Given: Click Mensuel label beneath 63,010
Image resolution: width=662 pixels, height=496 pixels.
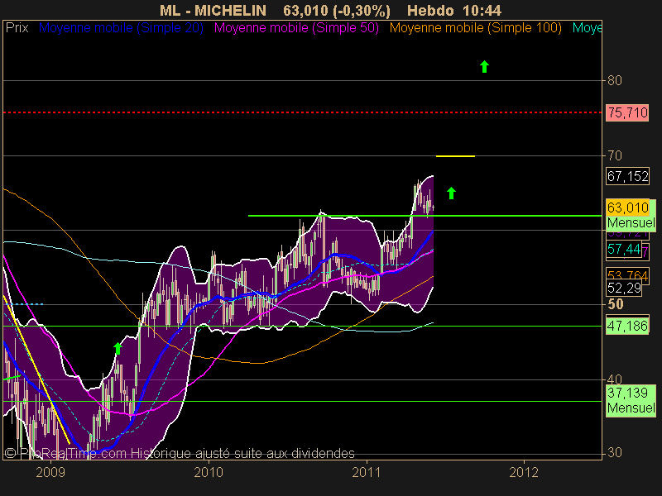Looking at the screenshot, I should (x=631, y=222).
